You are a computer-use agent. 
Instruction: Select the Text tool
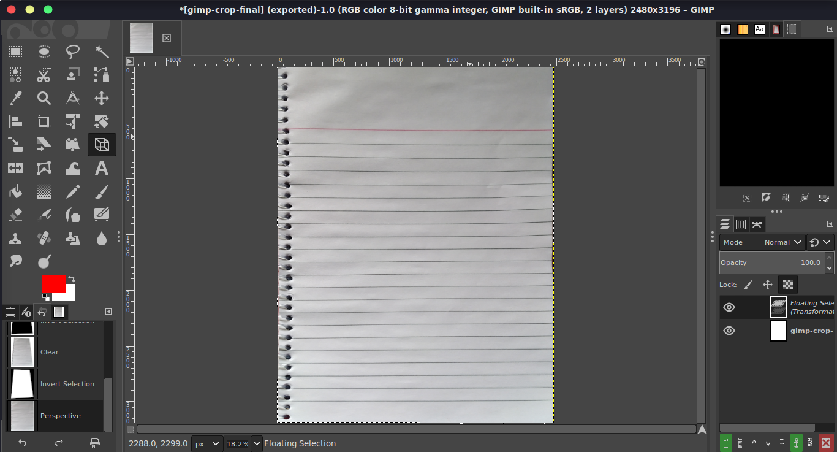(102, 168)
